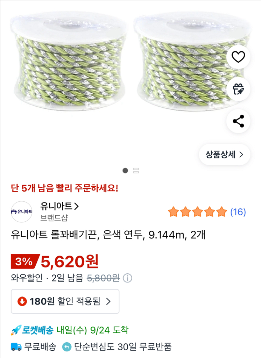Tap the blue 무료배송 truck icon
This screenshot has width=261, height=358.
(x=16, y=347)
